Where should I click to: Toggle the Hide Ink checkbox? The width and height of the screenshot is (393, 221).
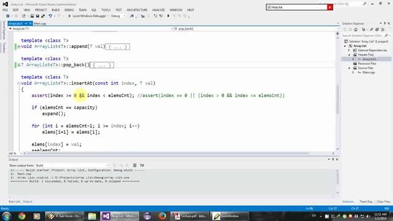coord(269,7)
